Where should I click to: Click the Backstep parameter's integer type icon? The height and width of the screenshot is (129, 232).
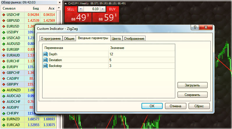45,66
